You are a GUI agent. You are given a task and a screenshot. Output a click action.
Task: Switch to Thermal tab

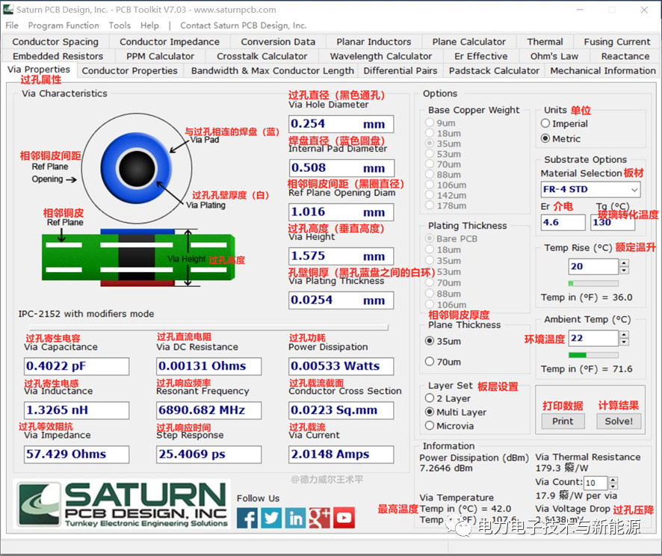545,42
